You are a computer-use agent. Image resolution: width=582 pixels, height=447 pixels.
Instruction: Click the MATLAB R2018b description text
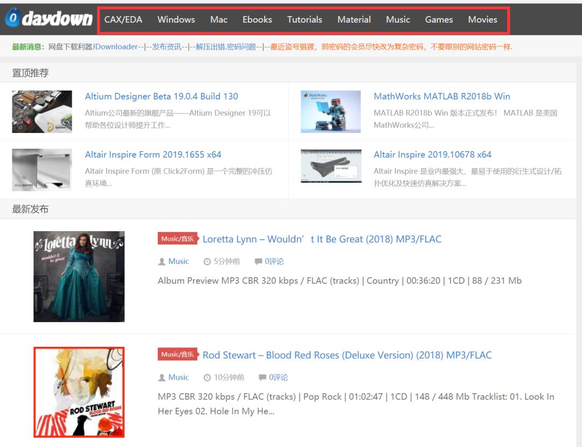coord(466,119)
